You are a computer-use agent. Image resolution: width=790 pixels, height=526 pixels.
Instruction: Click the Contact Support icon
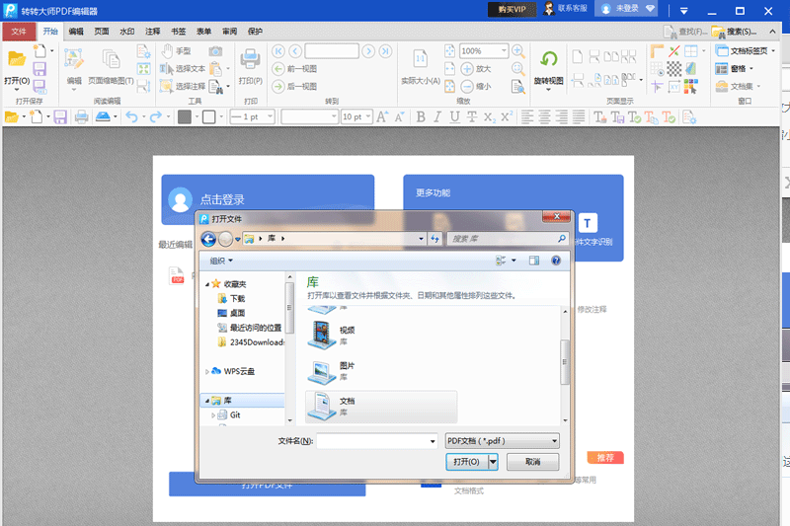549,9
